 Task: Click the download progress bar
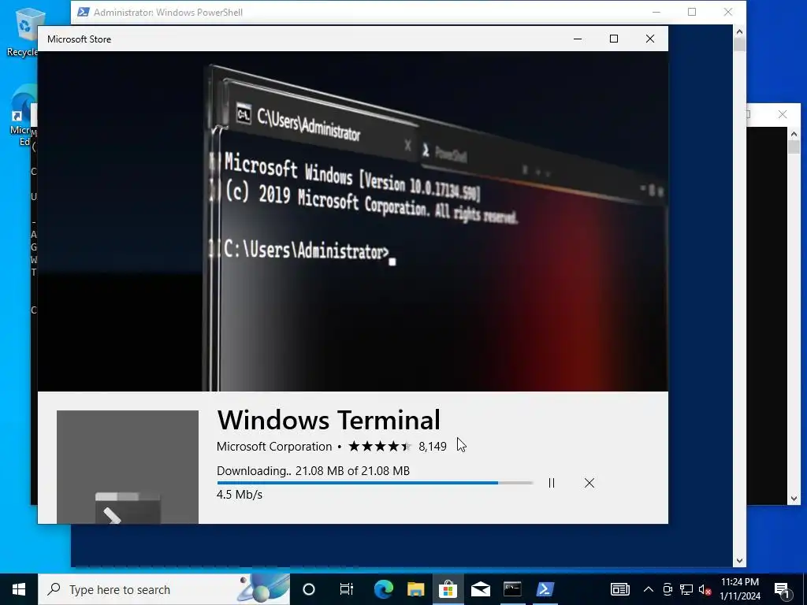tap(374, 483)
